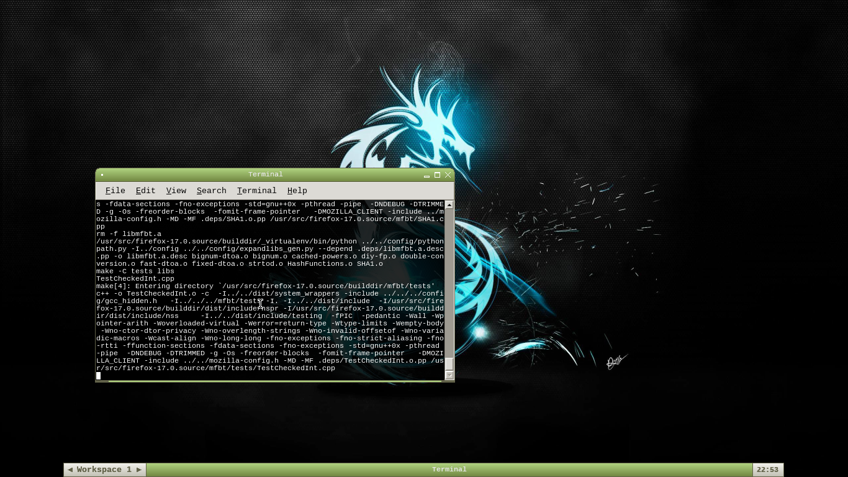Open the Search menu in Terminal

tap(211, 191)
